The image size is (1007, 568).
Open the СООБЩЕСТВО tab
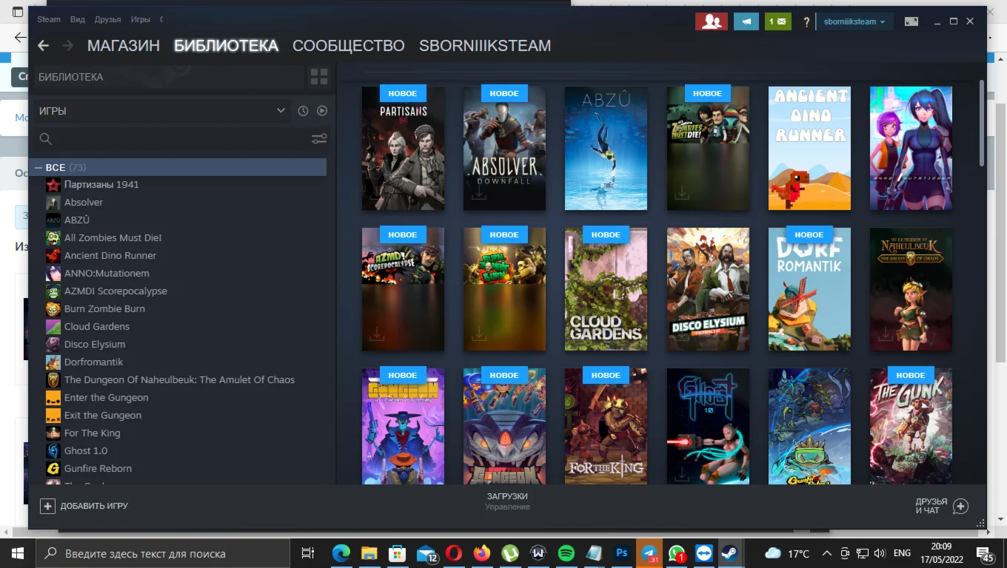pyautogui.click(x=348, y=46)
